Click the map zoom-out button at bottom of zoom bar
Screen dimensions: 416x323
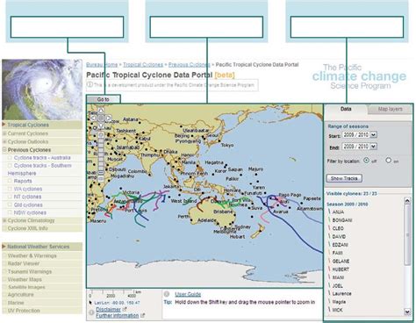tap(101, 178)
